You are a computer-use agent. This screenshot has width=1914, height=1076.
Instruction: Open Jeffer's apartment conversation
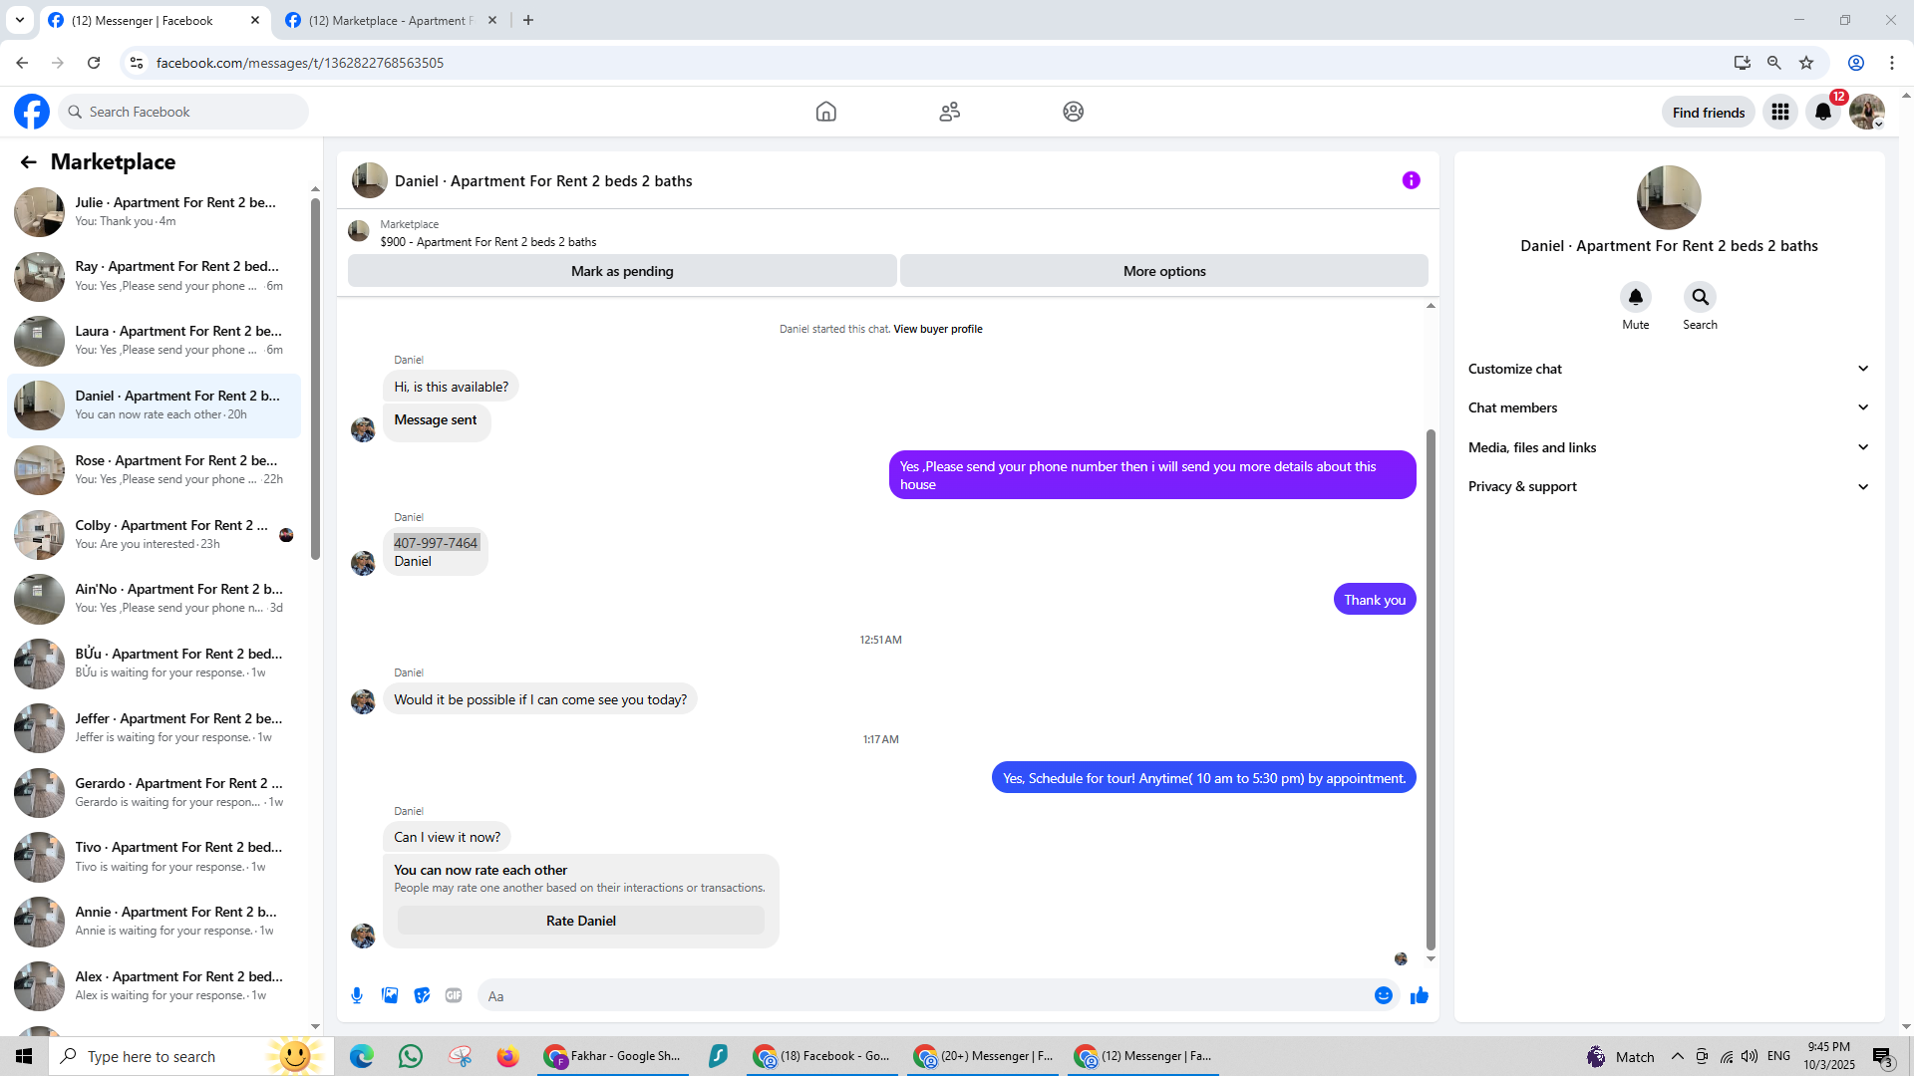pyautogui.click(x=154, y=728)
